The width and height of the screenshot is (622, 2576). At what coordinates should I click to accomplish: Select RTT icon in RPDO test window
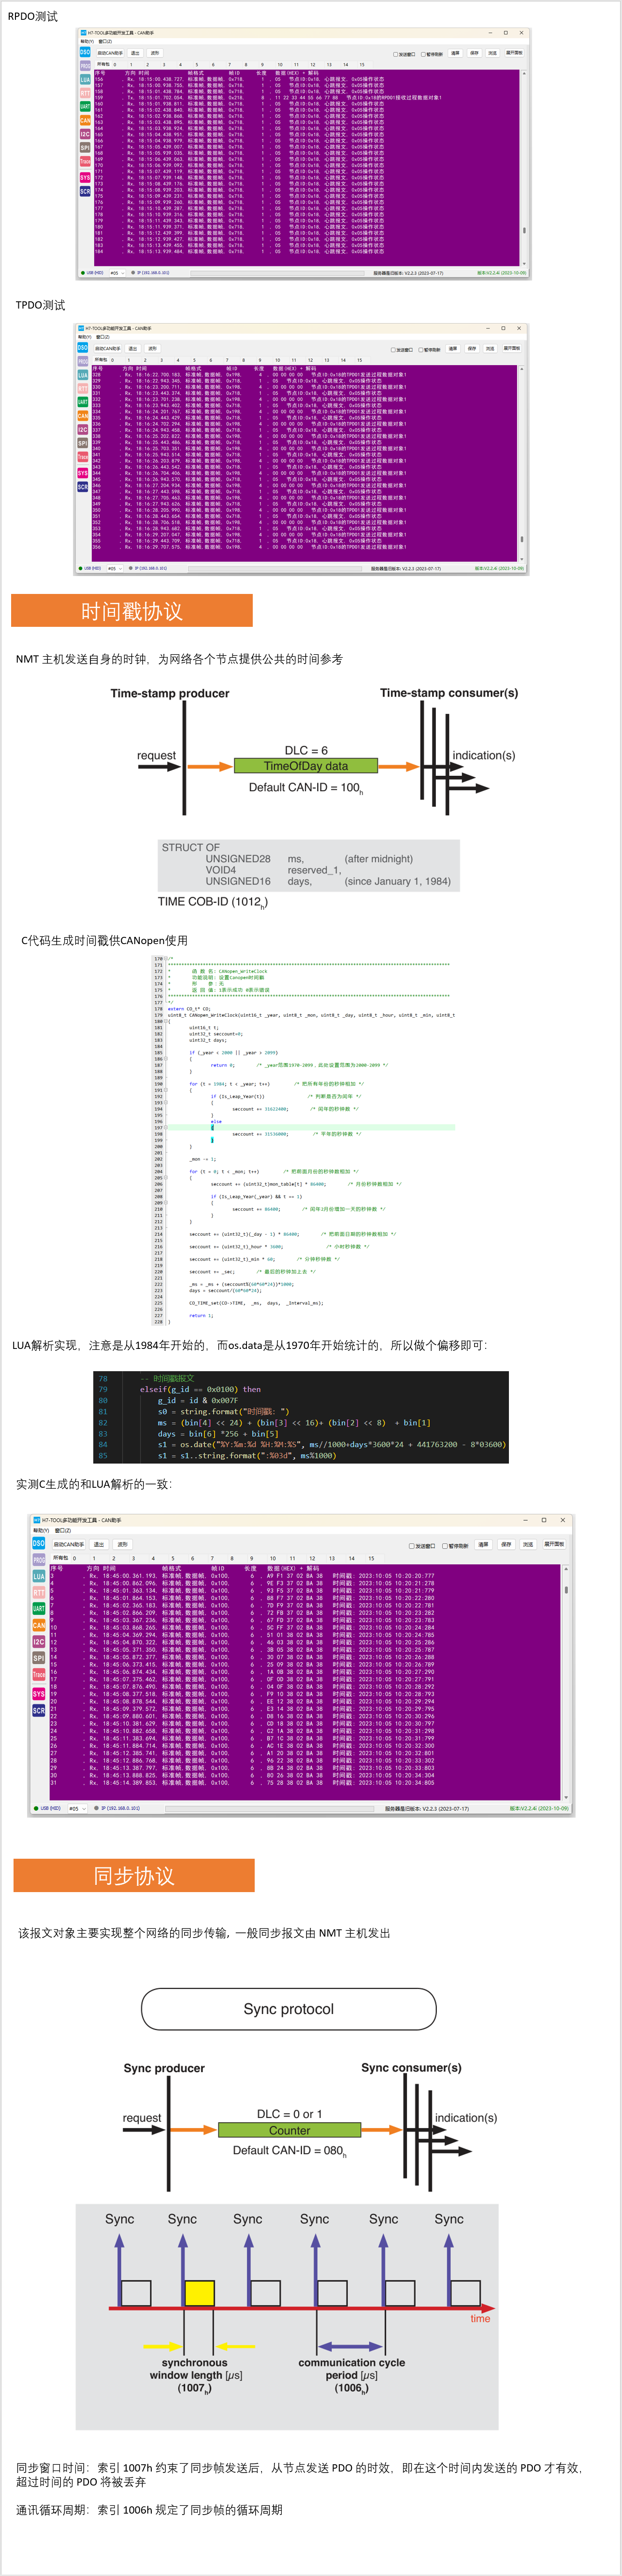[85, 93]
